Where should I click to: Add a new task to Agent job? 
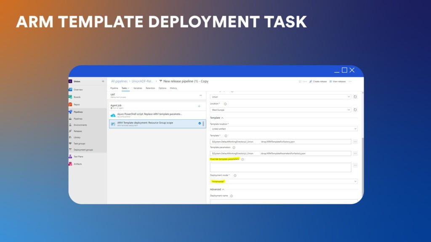(x=199, y=106)
